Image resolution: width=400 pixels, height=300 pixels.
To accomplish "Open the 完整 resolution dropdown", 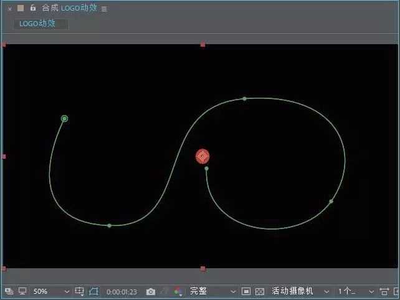I will pyautogui.click(x=212, y=291).
